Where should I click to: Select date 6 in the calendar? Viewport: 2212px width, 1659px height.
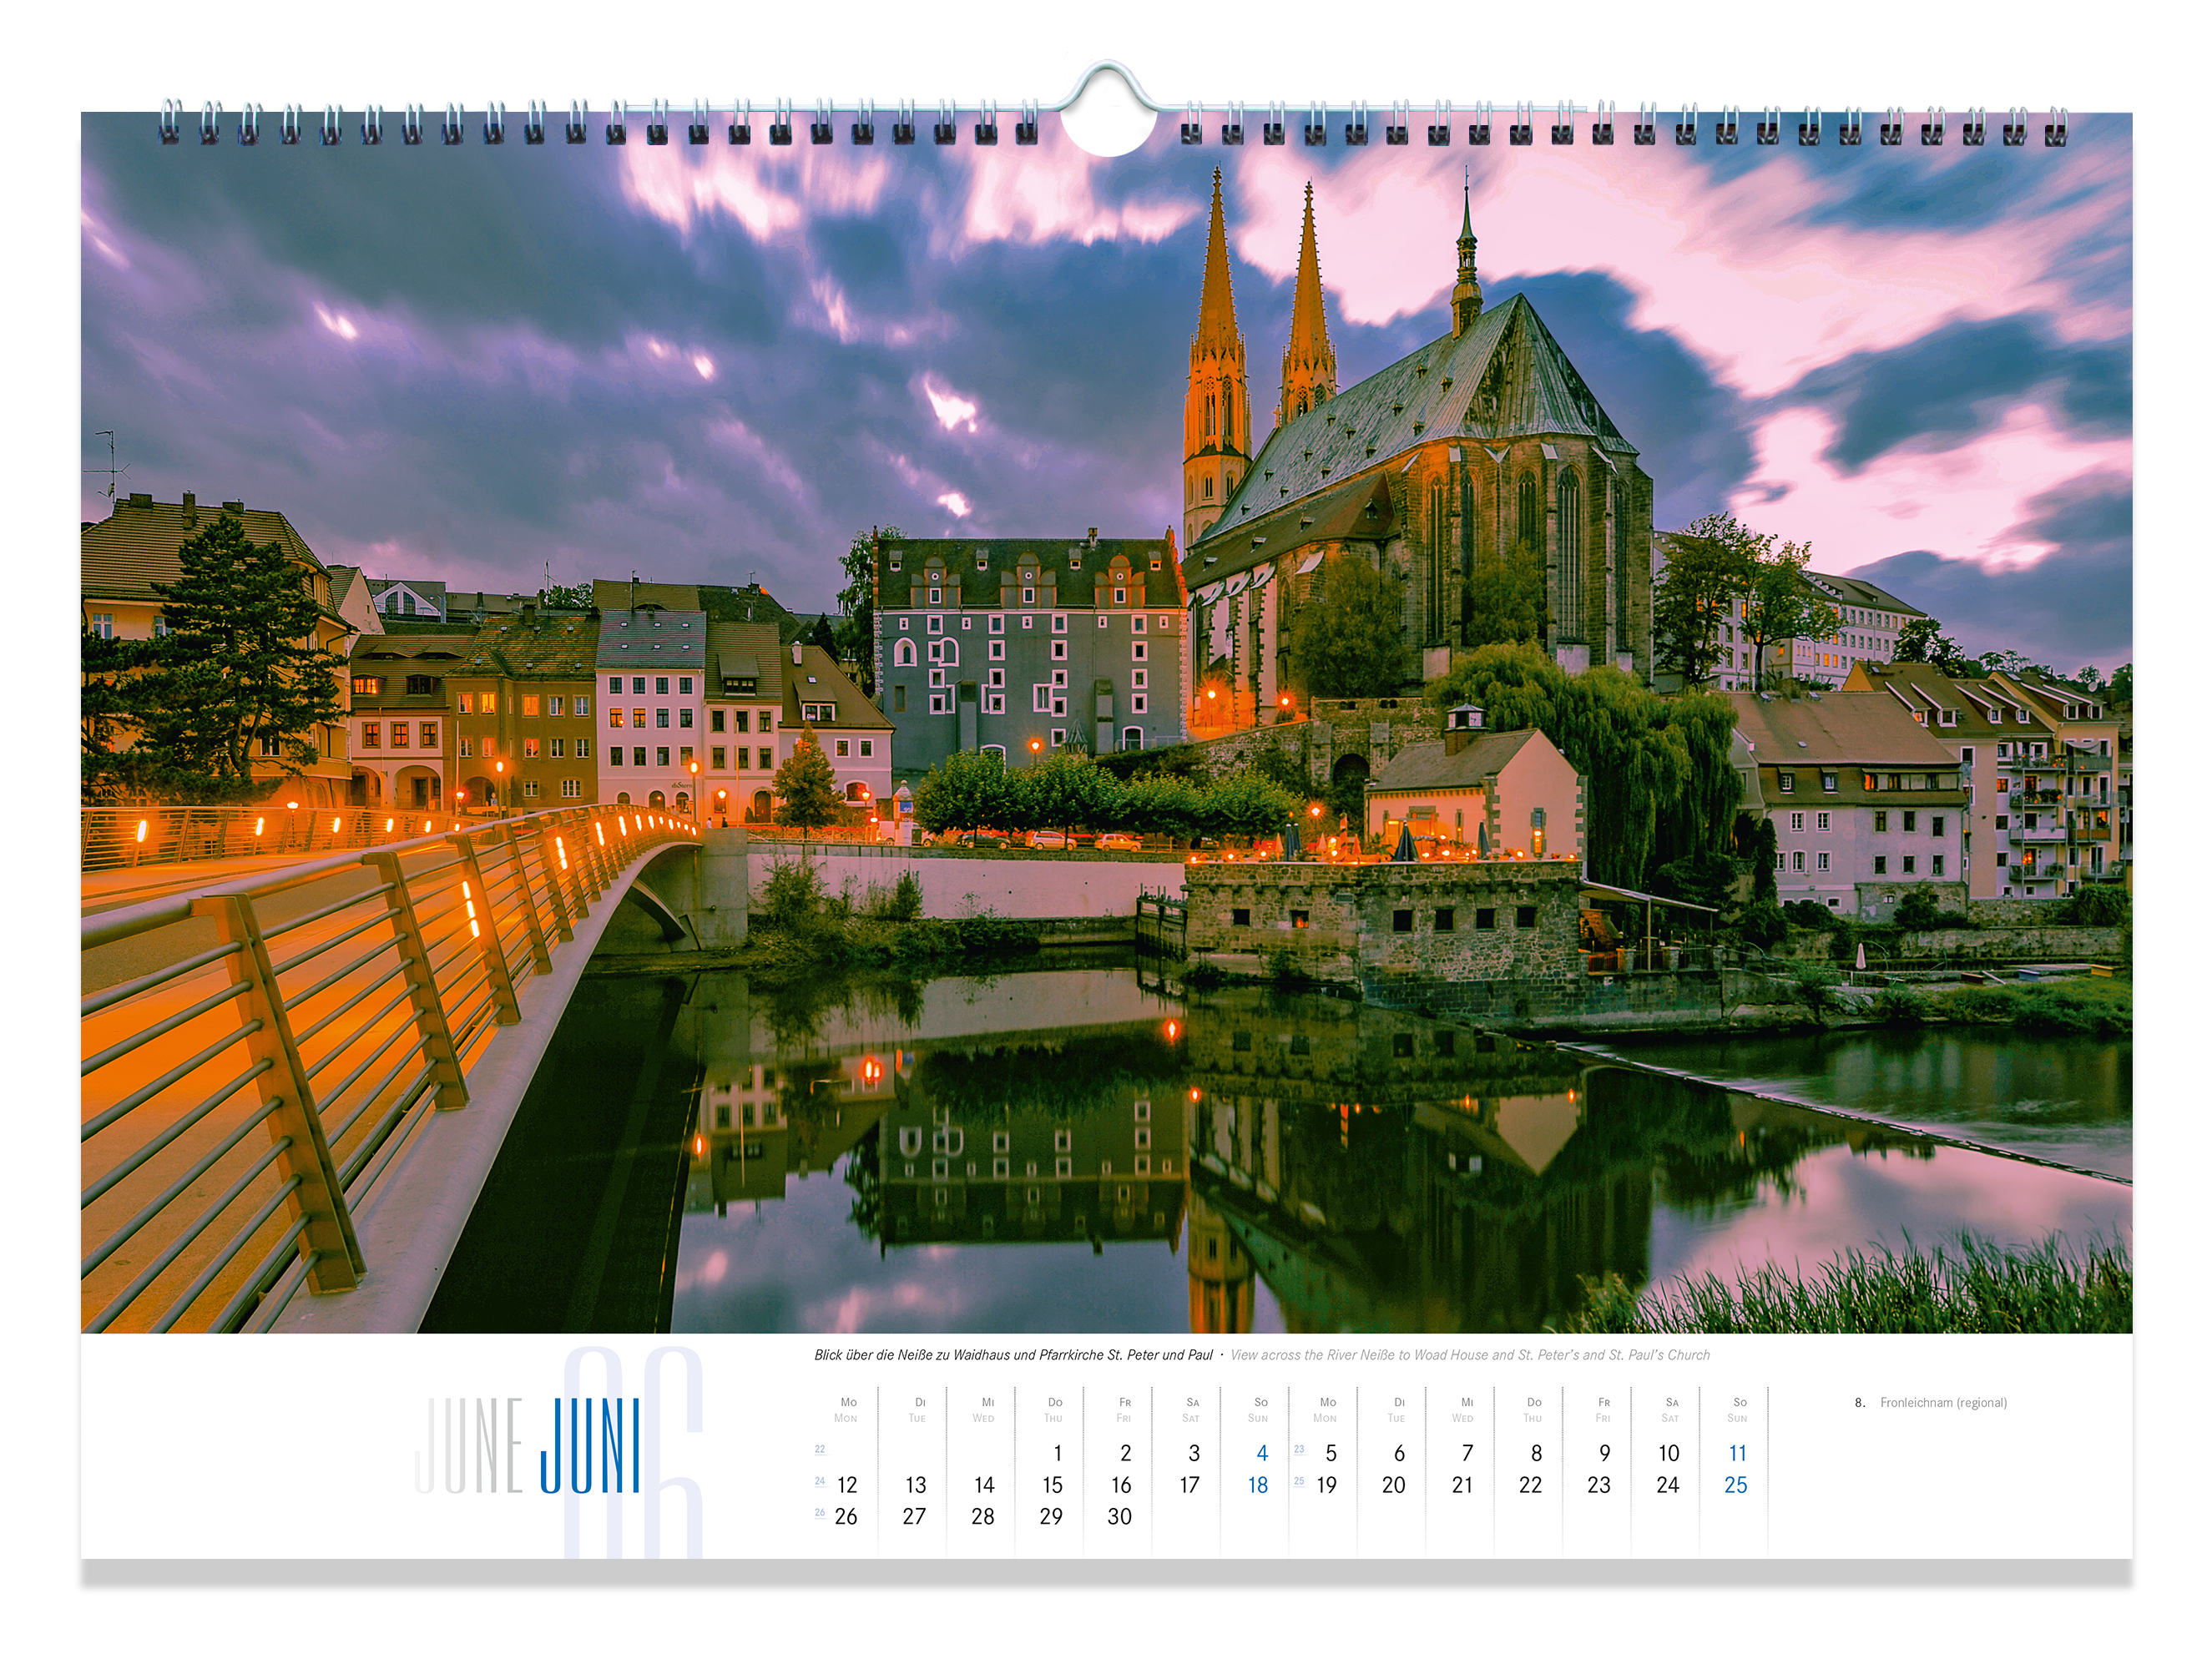point(1399,1453)
